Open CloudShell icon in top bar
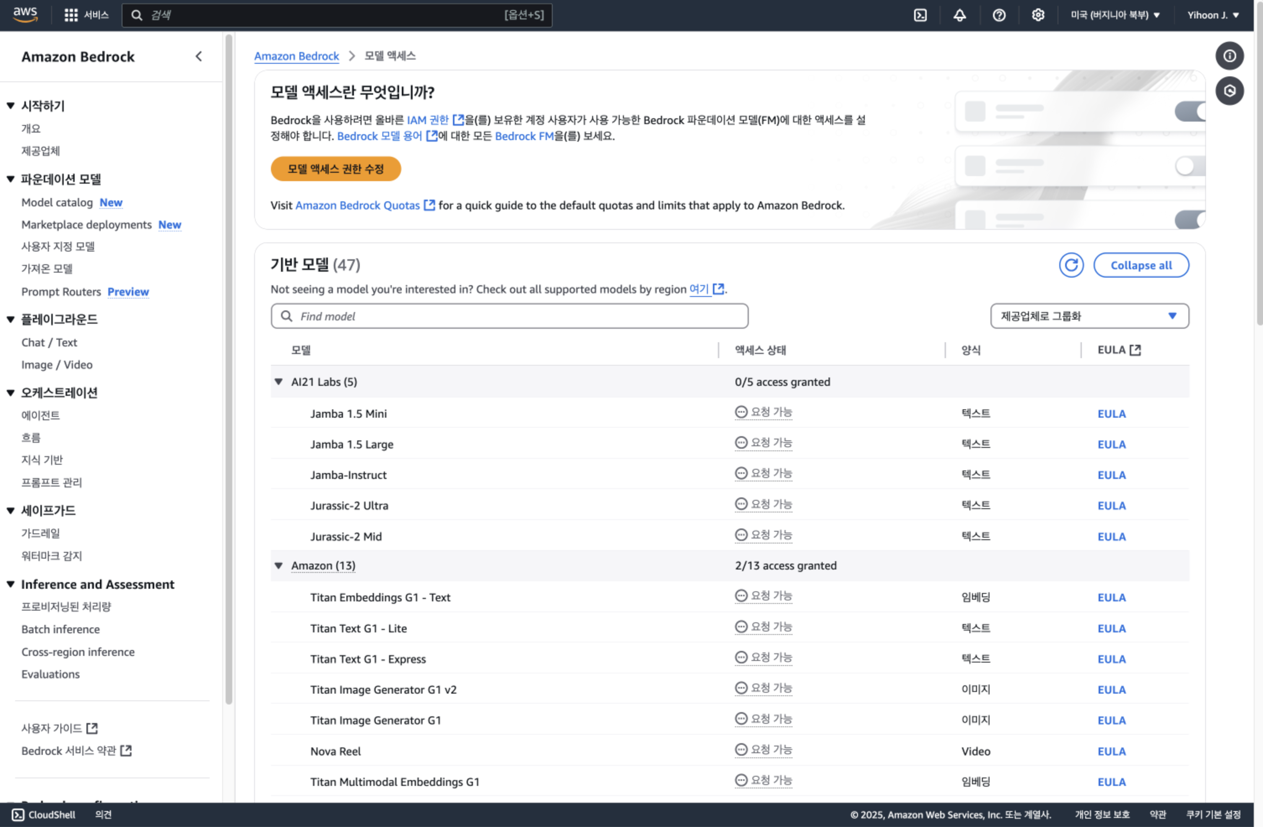This screenshot has width=1263, height=827. click(x=920, y=15)
